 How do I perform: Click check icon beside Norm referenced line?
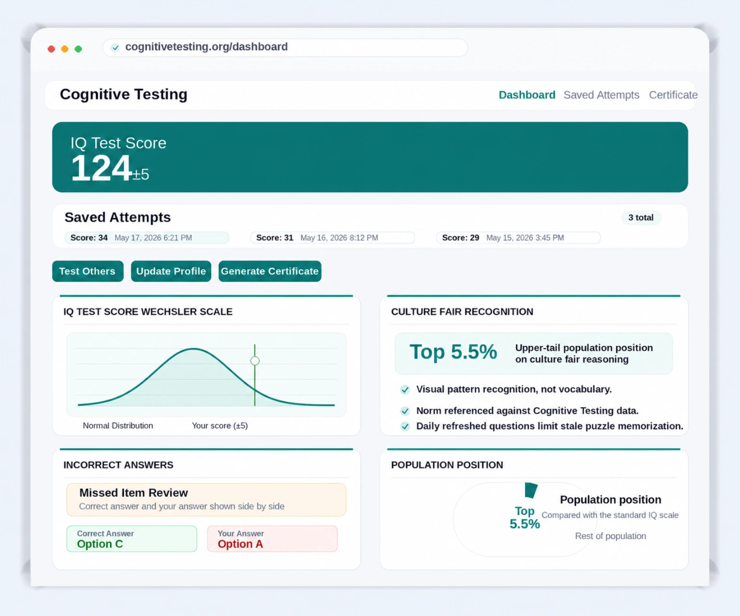point(405,411)
